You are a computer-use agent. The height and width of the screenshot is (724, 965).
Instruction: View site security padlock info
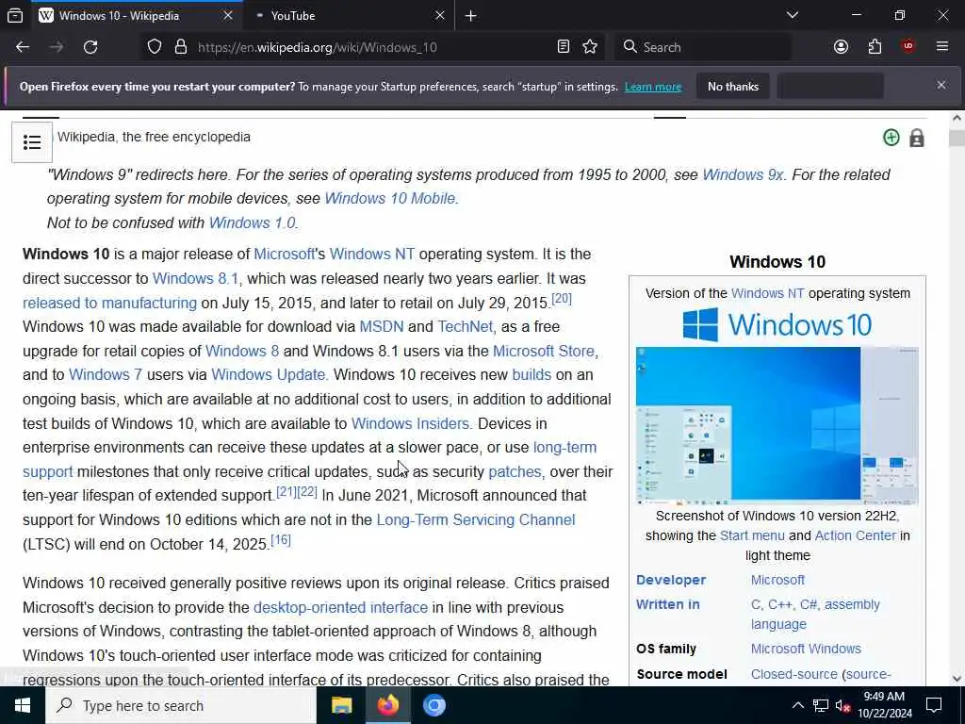[x=181, y=47]
